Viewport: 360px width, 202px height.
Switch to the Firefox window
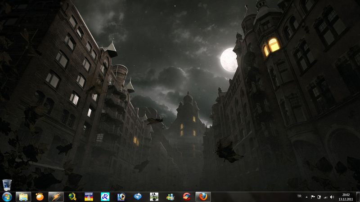pyautogui.click(x=203, y=197)
